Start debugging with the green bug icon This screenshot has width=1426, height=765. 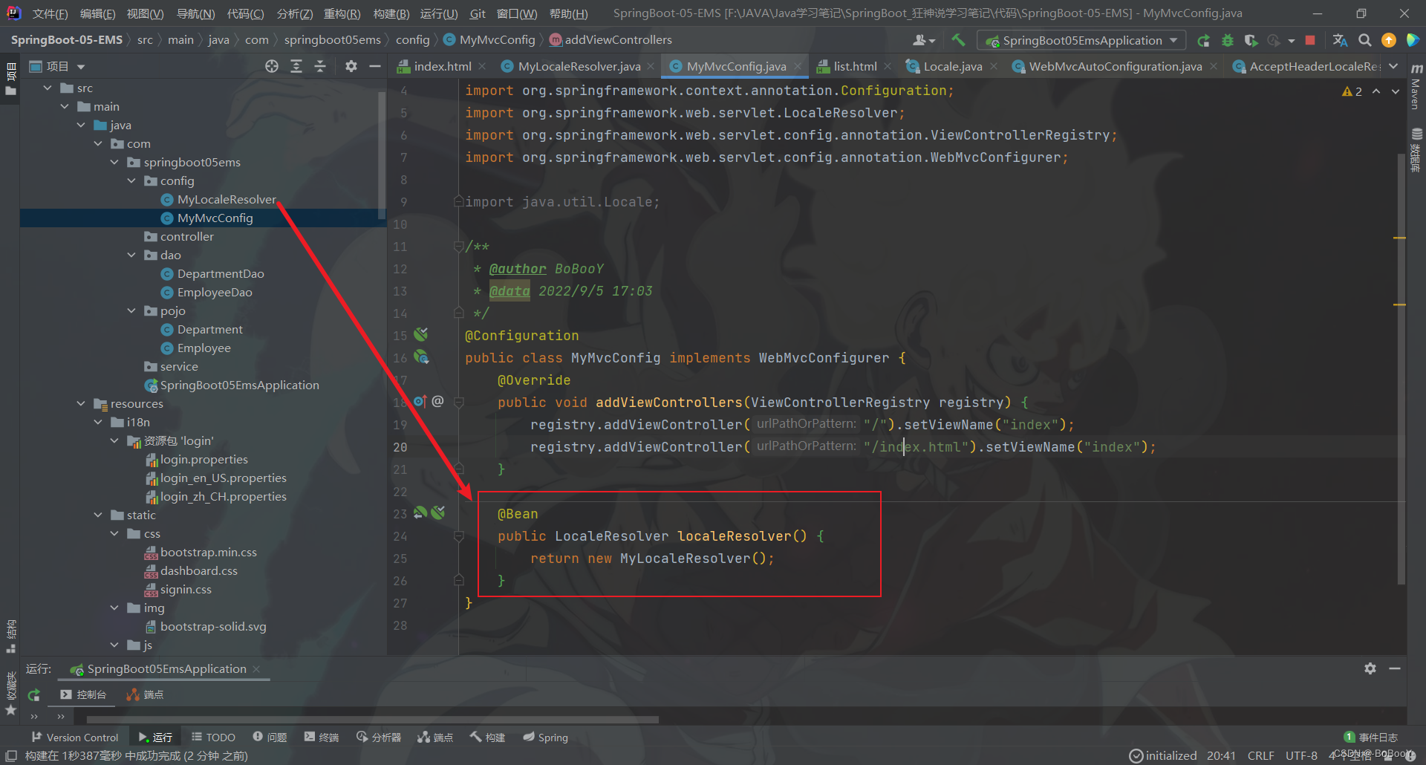point(1228,40)
